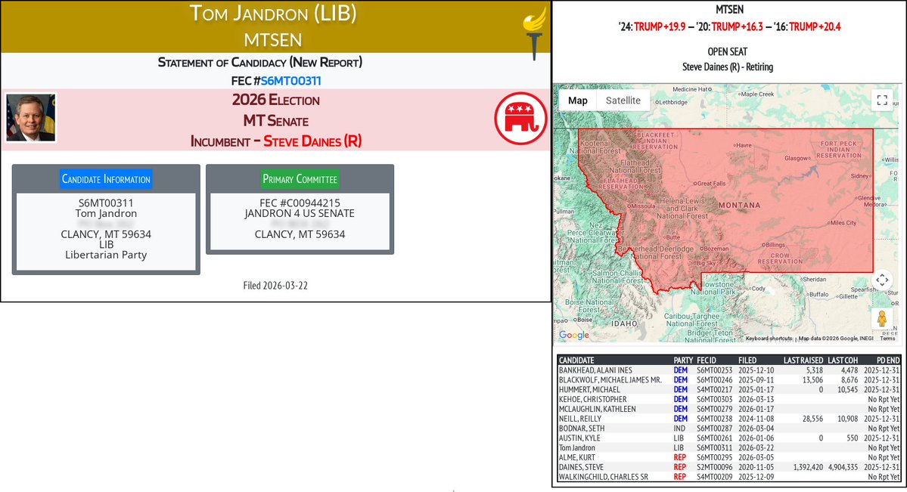
Task: Click the PARTY column header
Action: pos(683,360)
